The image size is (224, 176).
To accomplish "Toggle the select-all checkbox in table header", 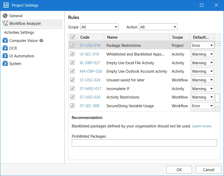I will click(x=72, y=37).
